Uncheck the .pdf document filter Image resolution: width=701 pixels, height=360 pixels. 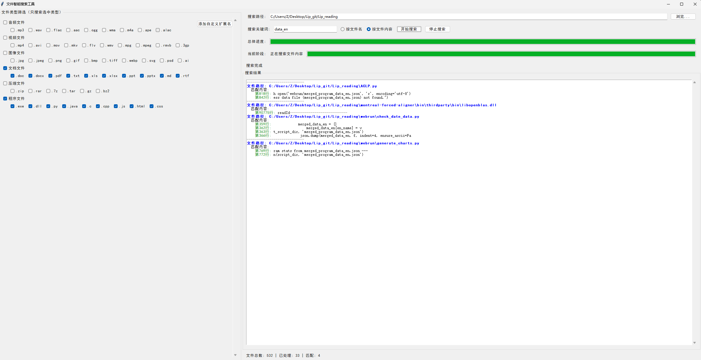click(x=50, y=76)
